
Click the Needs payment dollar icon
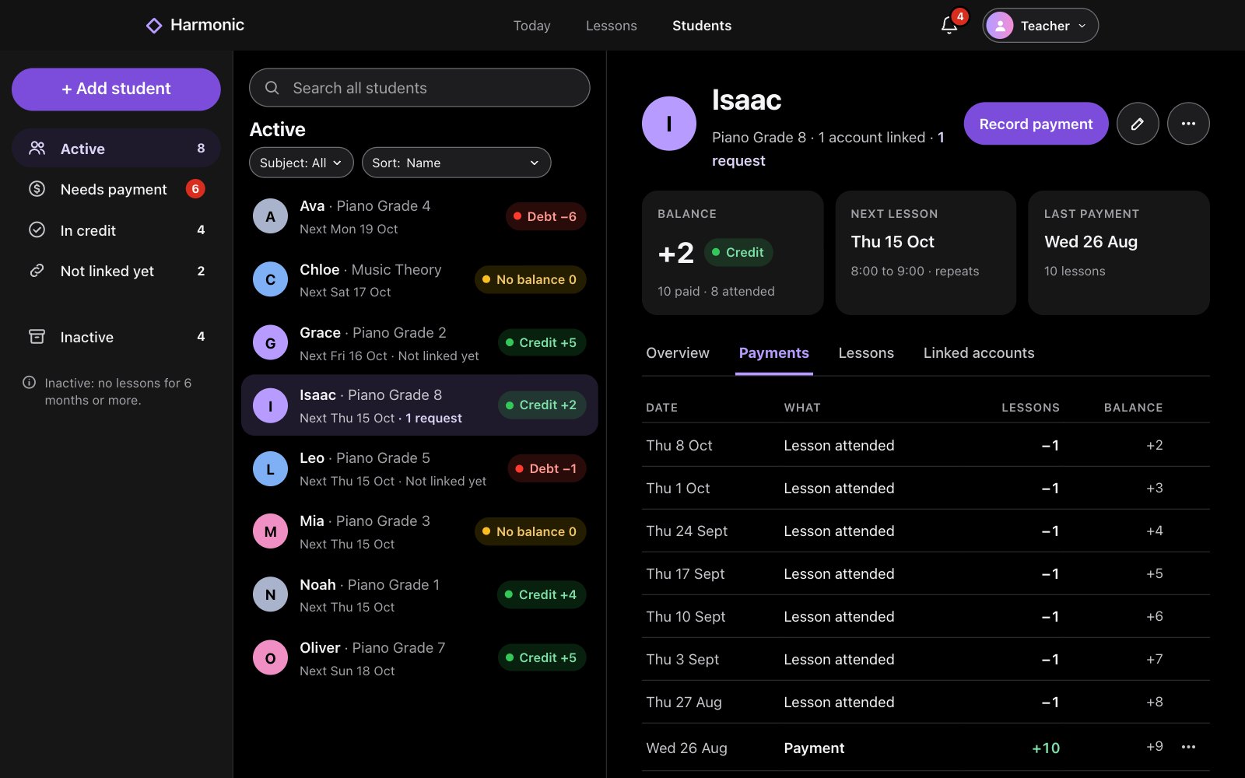pyautogui.click(x=37, y=189)
